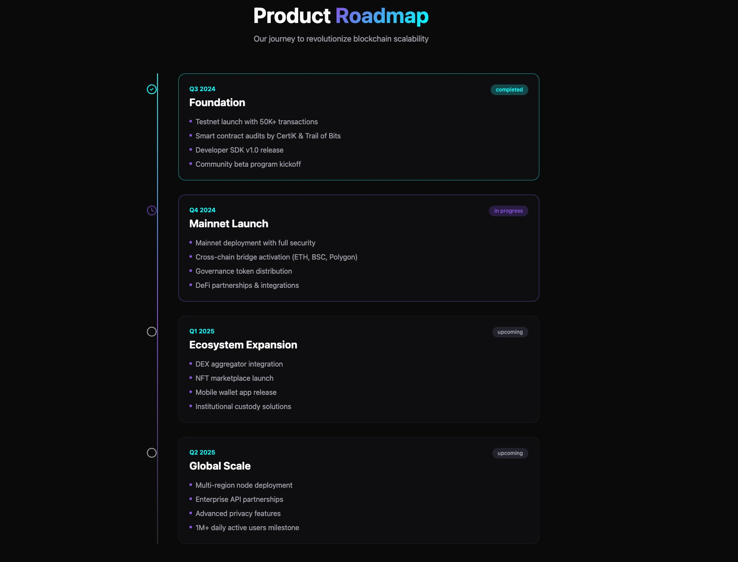This screenshot has height=562, width=738.
Task: Click the "completed" status badge
Action: (509, 90)
